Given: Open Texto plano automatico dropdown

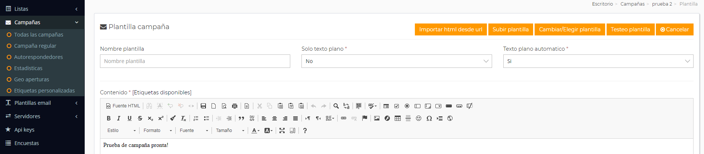Looking at the screenshot, I should [x=598, y=61].
